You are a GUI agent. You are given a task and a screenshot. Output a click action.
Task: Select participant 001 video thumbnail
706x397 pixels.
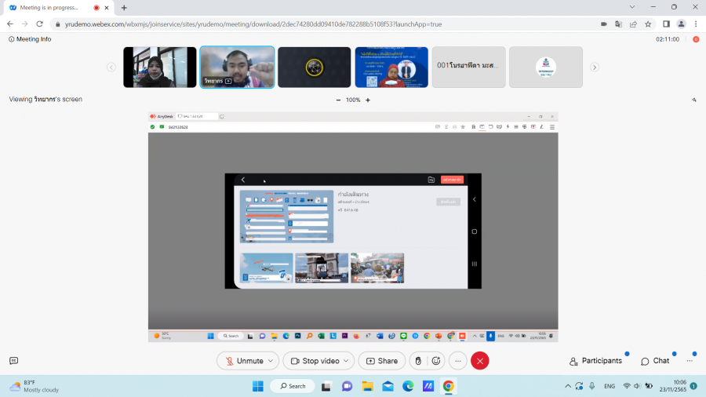[467, 67]
